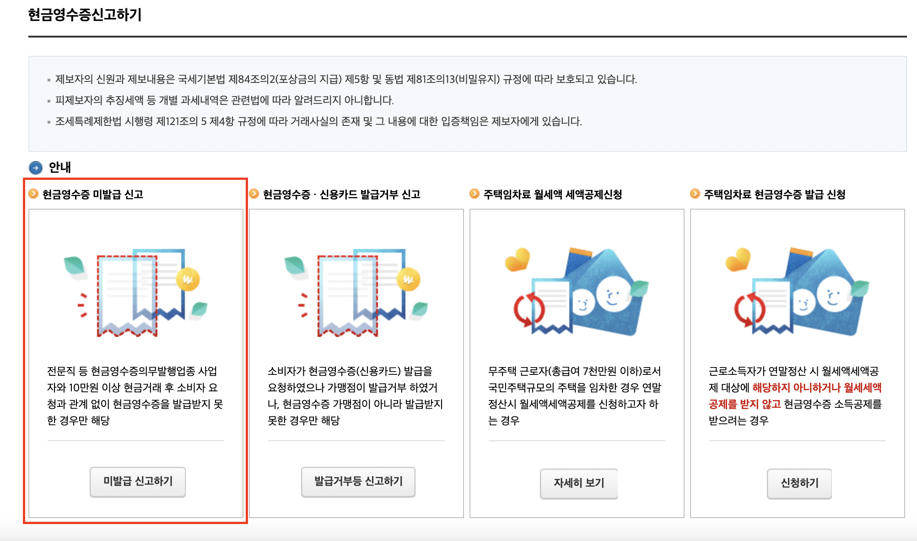This screenshot has width=917, height=541.
Task: Click the blue arrow icon next to 안내
Action: 36,168
